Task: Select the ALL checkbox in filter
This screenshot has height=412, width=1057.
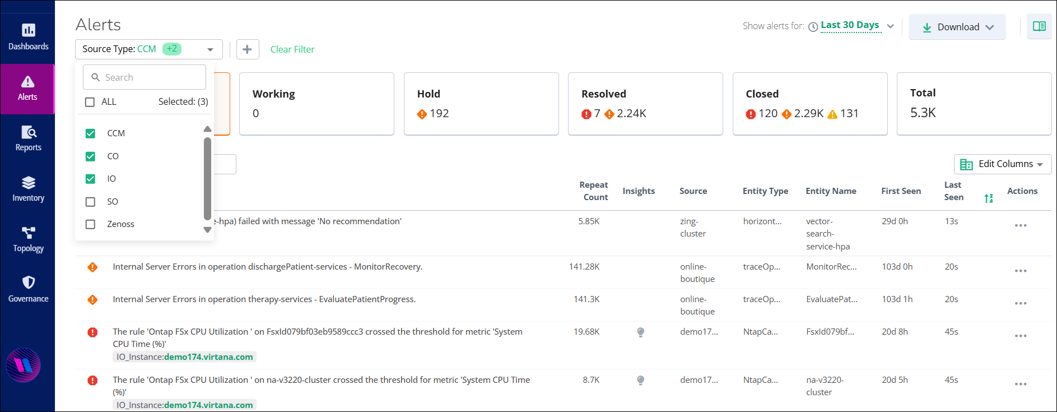Action: click(90, 102)
